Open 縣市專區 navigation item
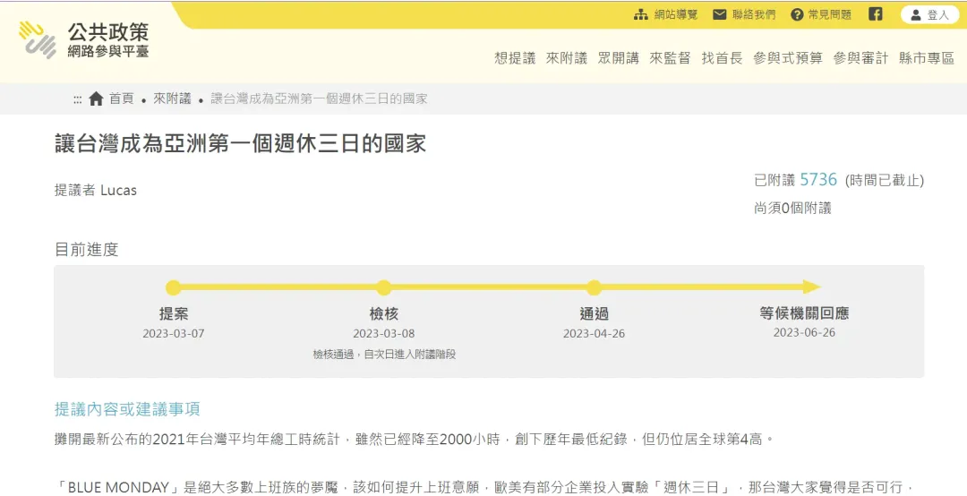967x496 pixels. coord(927,58)
